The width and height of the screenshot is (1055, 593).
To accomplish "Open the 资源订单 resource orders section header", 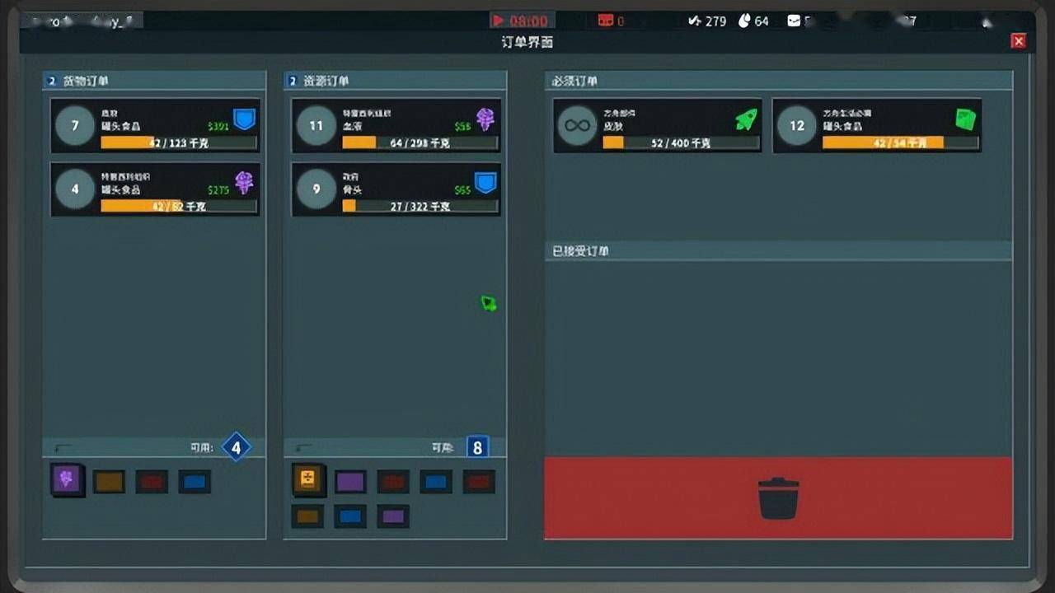I will (x=326, y=81).
